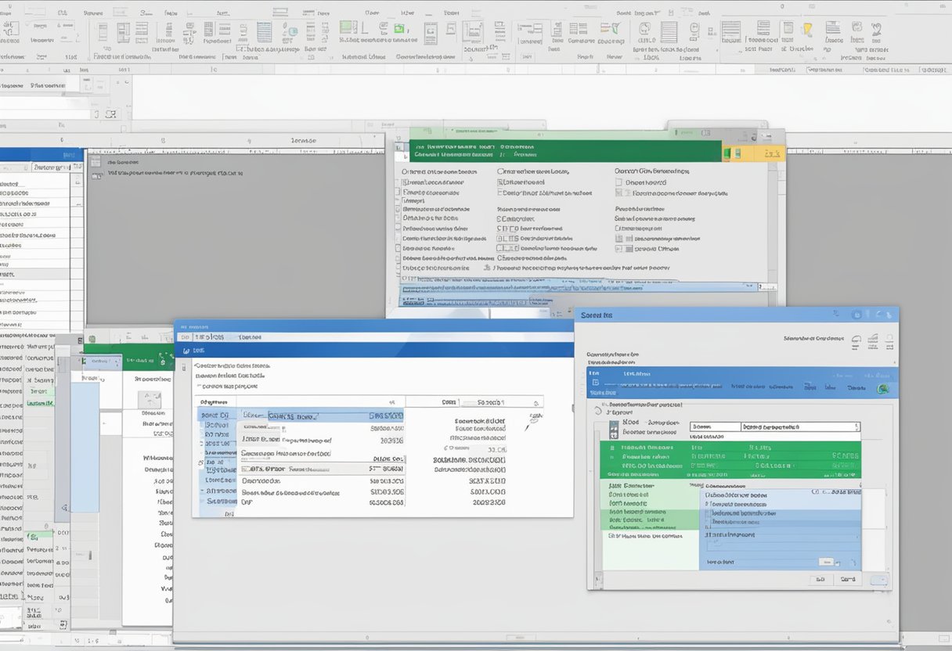
Task: Open the wide dropdown in lower-right dialog
Action: pos(799,427)
